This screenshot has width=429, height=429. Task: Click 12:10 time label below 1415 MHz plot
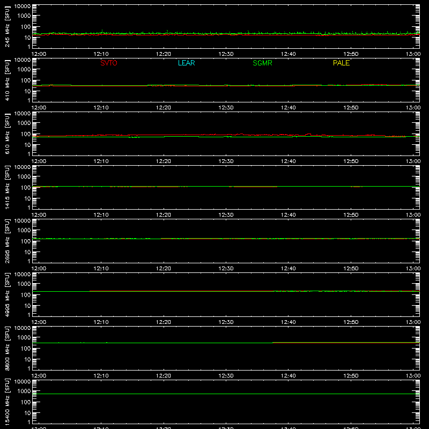101,215
